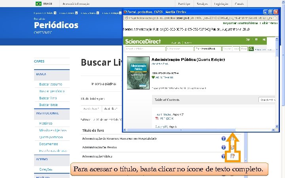The image size is (285, 178).
Task: Click Participe in top bar
Action: (184, 4)
